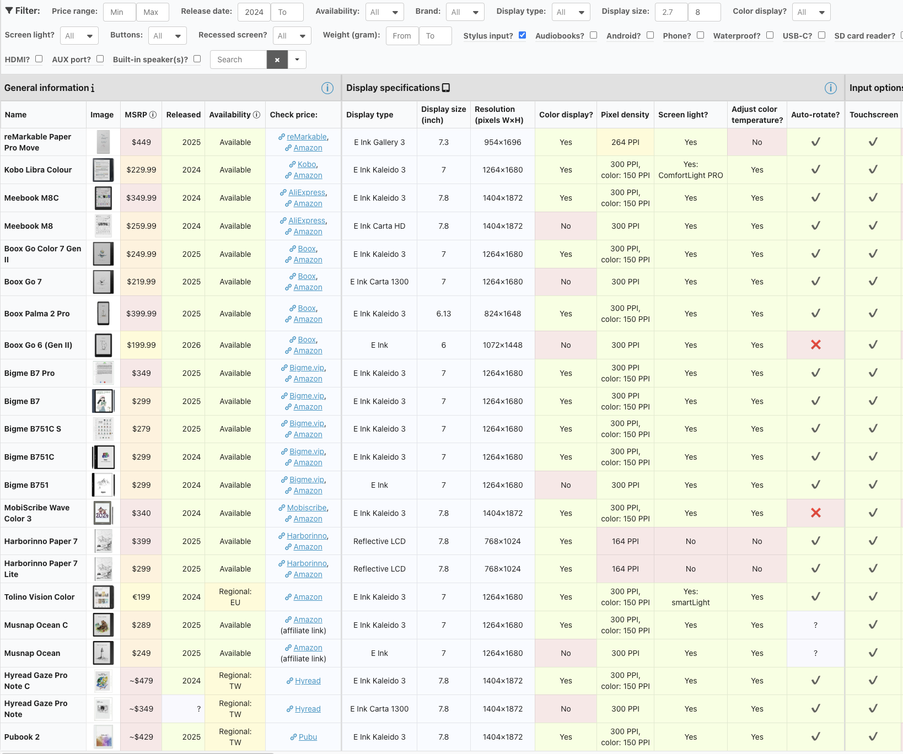Open the search options dropdown arrow
The image size is (903, 754).
click(297, 60)
